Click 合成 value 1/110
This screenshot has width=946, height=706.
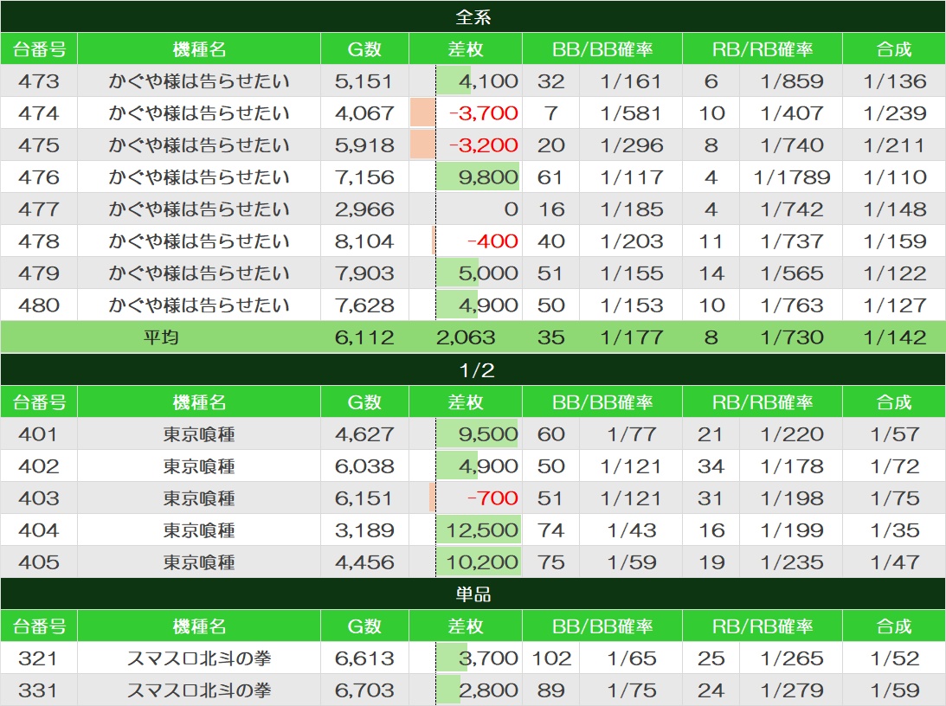click(x=894, y=176)
